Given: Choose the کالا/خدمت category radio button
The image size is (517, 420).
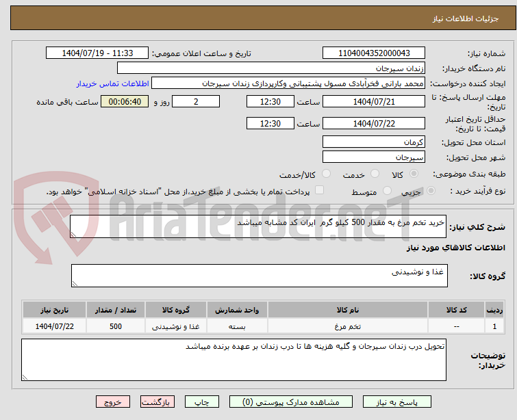Looking at the screenshot, I should point(326,174).
